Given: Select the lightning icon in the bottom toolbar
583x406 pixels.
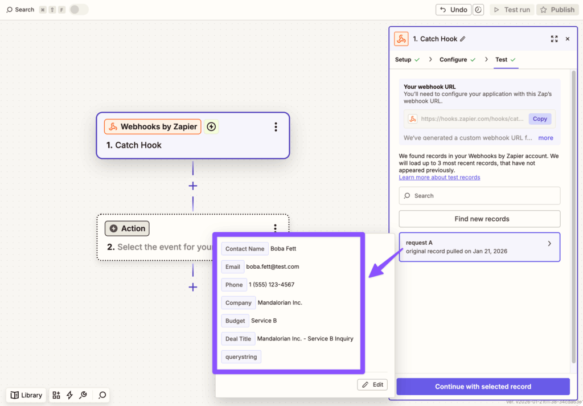Looking at the screenshot, I should tap(69, 395).
